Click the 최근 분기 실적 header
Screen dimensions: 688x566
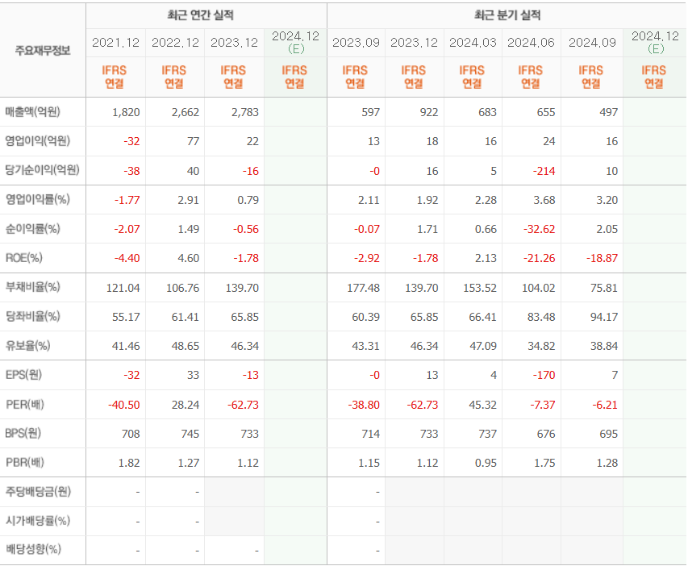[x=507, y=15]
